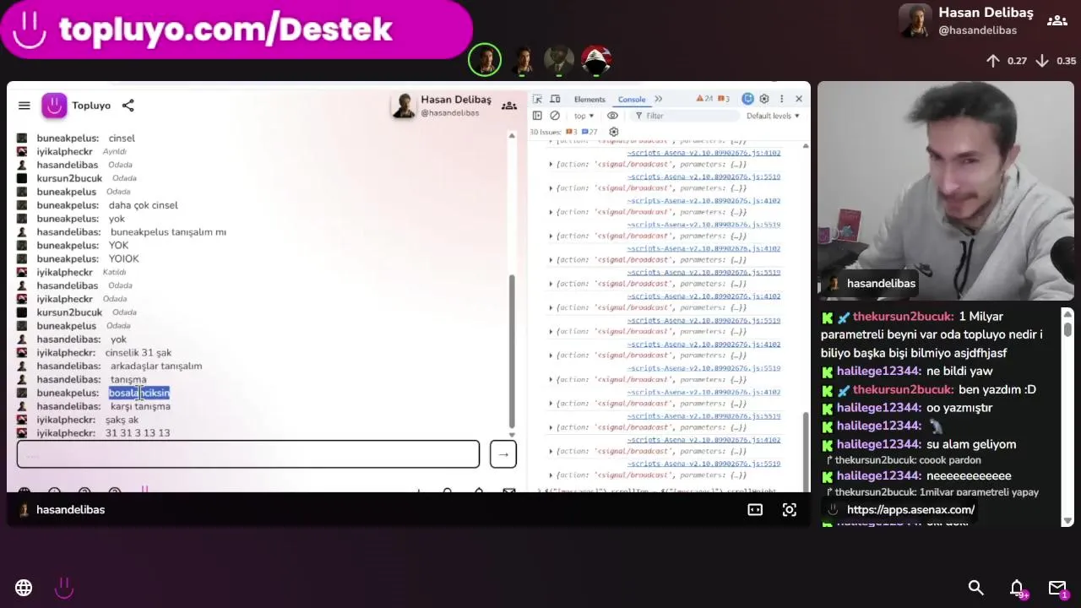The height and width of the screenshot is (608, 1081).
Task: Click message "karşı tanışma"
Action: pos(140,406)
